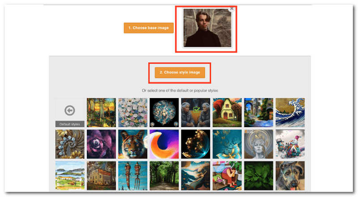Choose the scruffy dog portrait style

(290, 176)
